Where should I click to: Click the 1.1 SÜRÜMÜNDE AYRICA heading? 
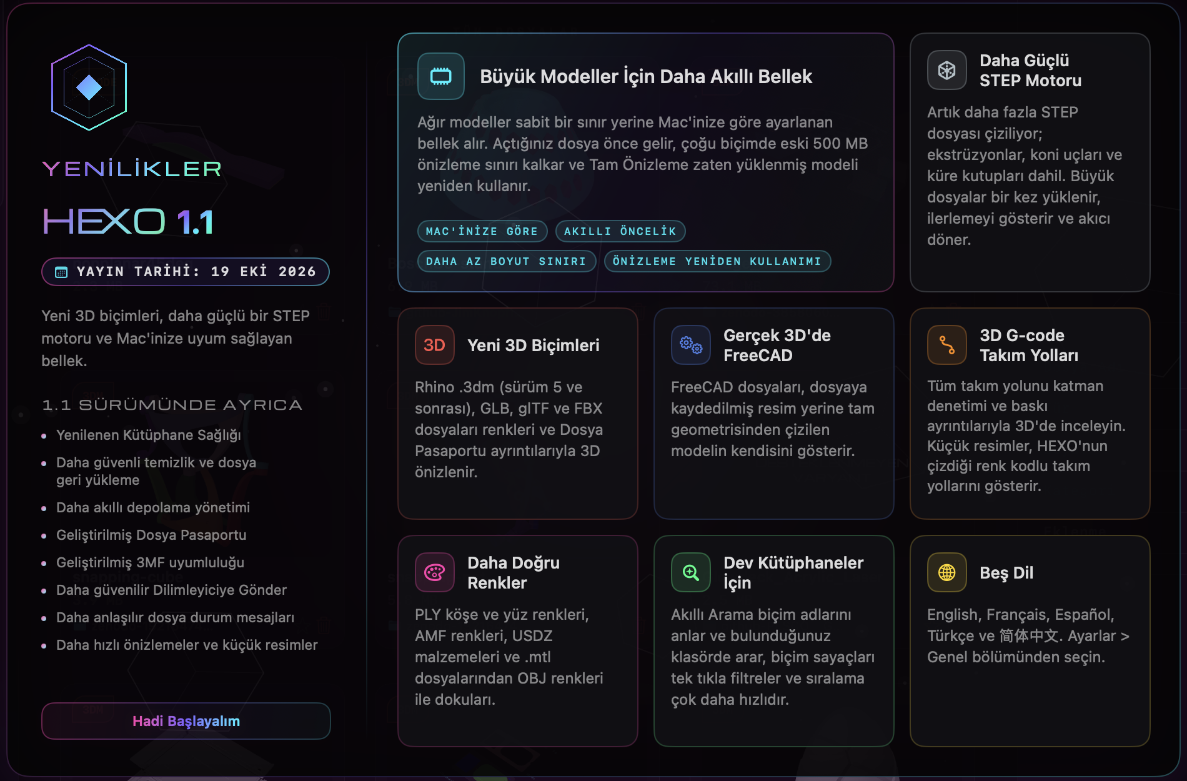coord(172,405)
